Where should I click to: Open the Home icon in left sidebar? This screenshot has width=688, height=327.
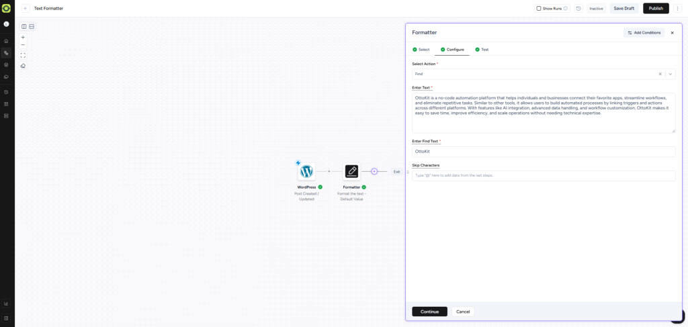(6, 41)
